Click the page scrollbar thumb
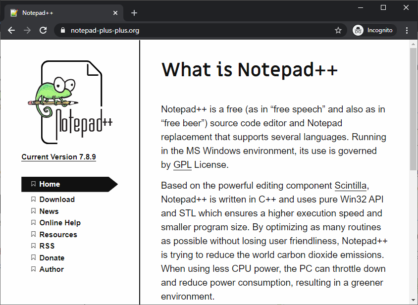This screenshot has height=305, width=418. [413, 109]
